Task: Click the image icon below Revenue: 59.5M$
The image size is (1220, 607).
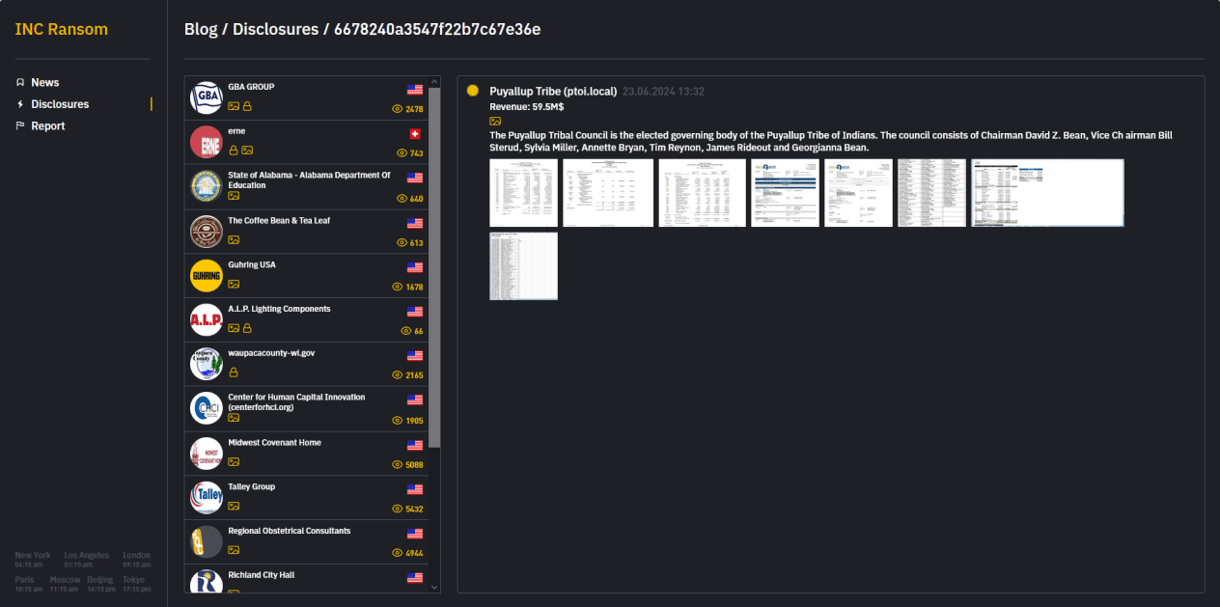Action: point(495,122)
